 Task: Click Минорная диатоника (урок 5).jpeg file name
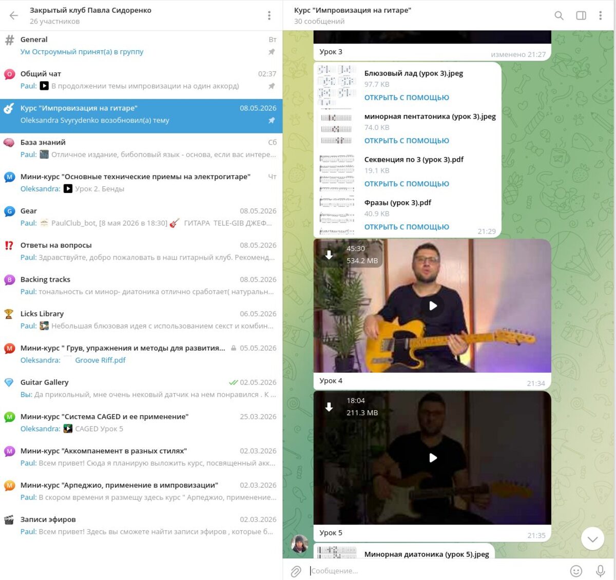pyautogui.click(x=427, y=554)
